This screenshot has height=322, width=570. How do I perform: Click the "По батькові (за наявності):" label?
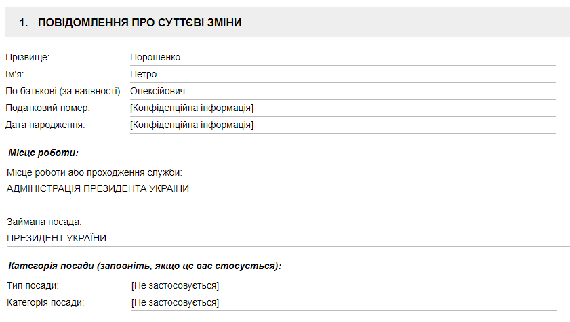click(64, 91)
